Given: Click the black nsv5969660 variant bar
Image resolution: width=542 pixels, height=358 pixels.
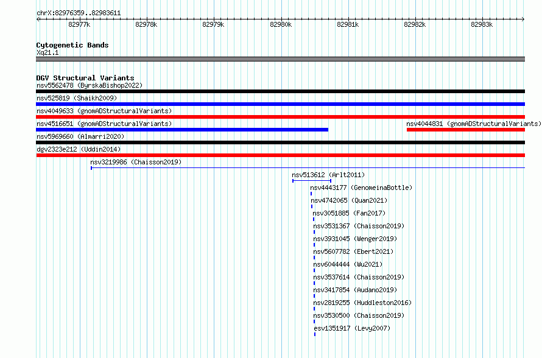Looking at the screenshot, I should pos(280,142).
